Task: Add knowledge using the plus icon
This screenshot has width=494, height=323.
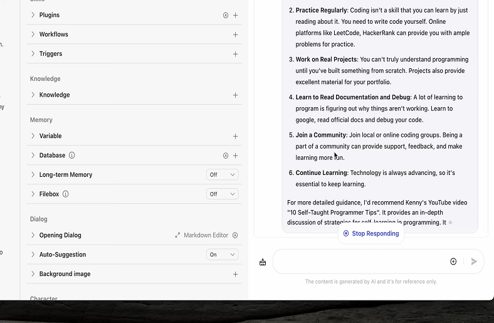Action: (235, 95)
